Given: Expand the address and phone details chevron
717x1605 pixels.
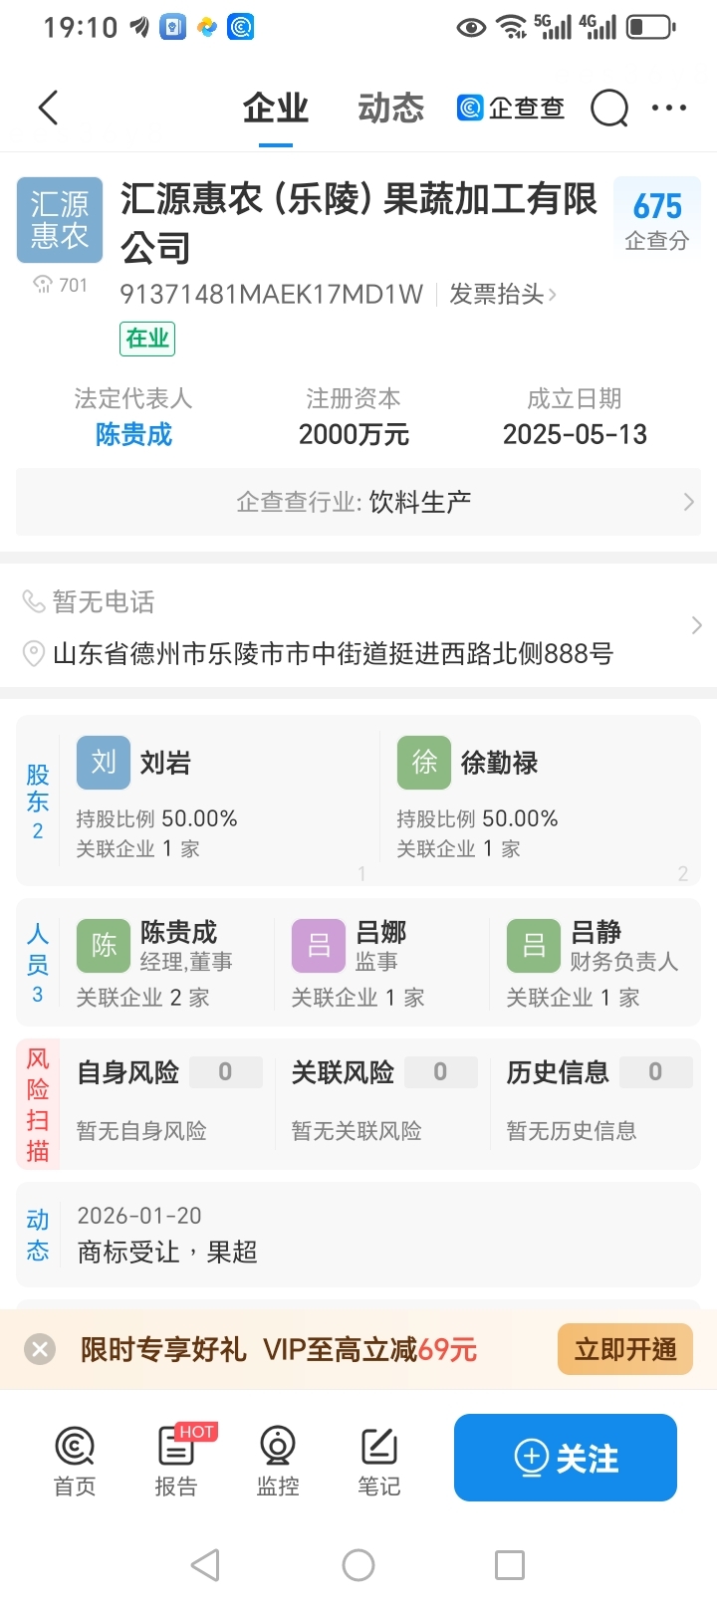Looking at the screenshot, I should (x=696, y=625).
